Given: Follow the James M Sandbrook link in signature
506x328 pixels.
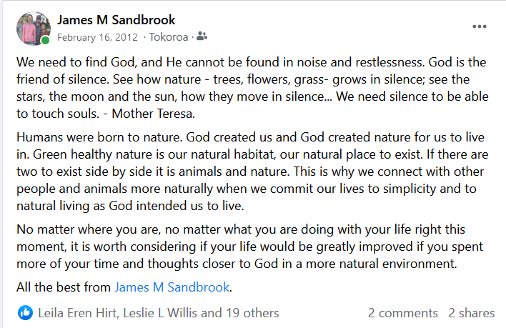Looking at the screenshot, I should 172,287.
